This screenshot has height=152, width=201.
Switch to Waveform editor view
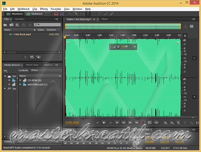coord(14,14)
